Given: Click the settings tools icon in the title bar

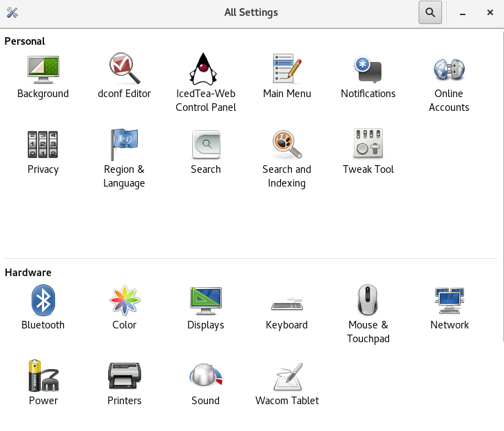Looking at the screenshot, I should coord(12,12).
